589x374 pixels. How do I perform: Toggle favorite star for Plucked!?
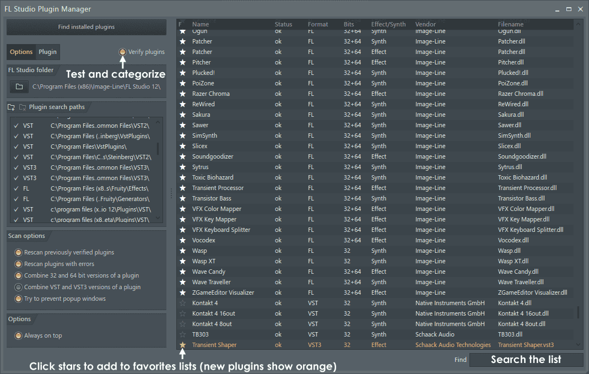tap(182, 73)
